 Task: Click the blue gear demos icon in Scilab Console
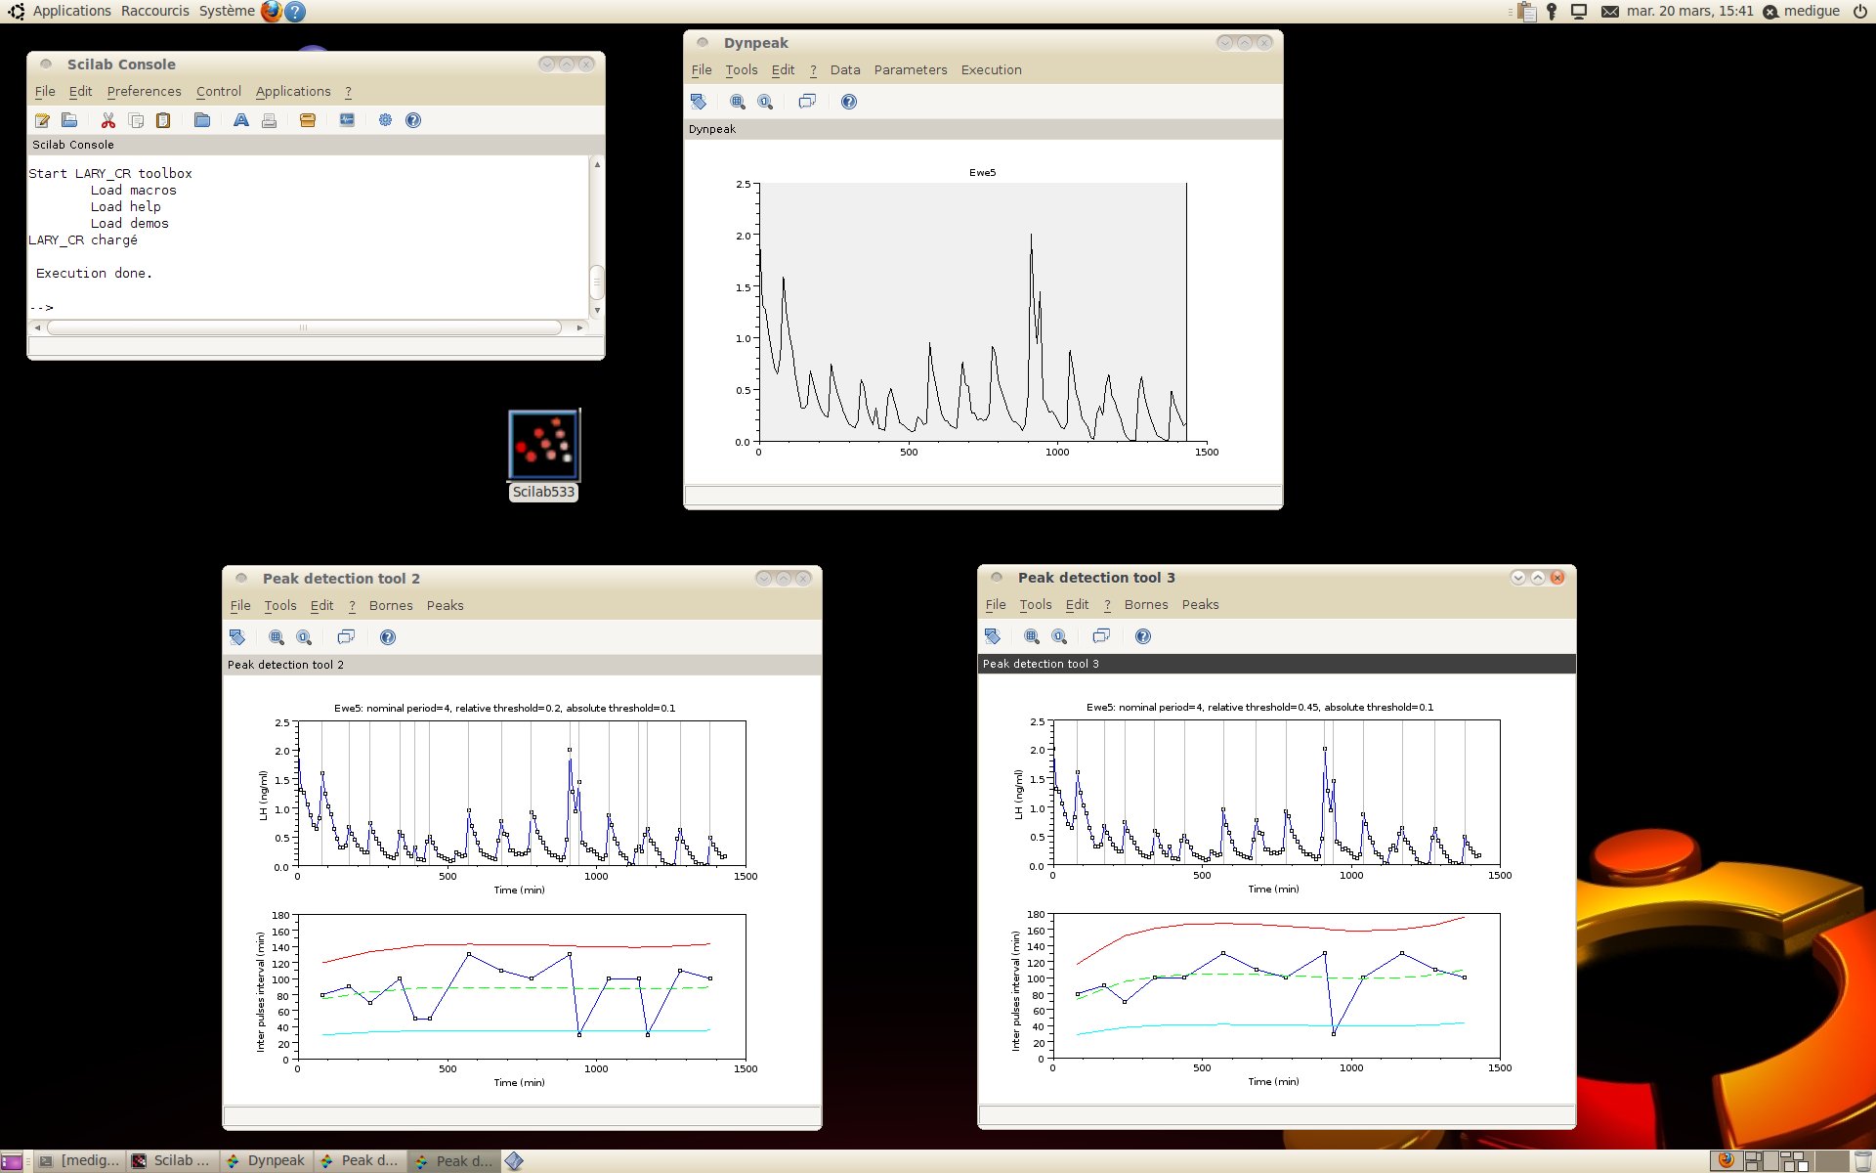385,120
